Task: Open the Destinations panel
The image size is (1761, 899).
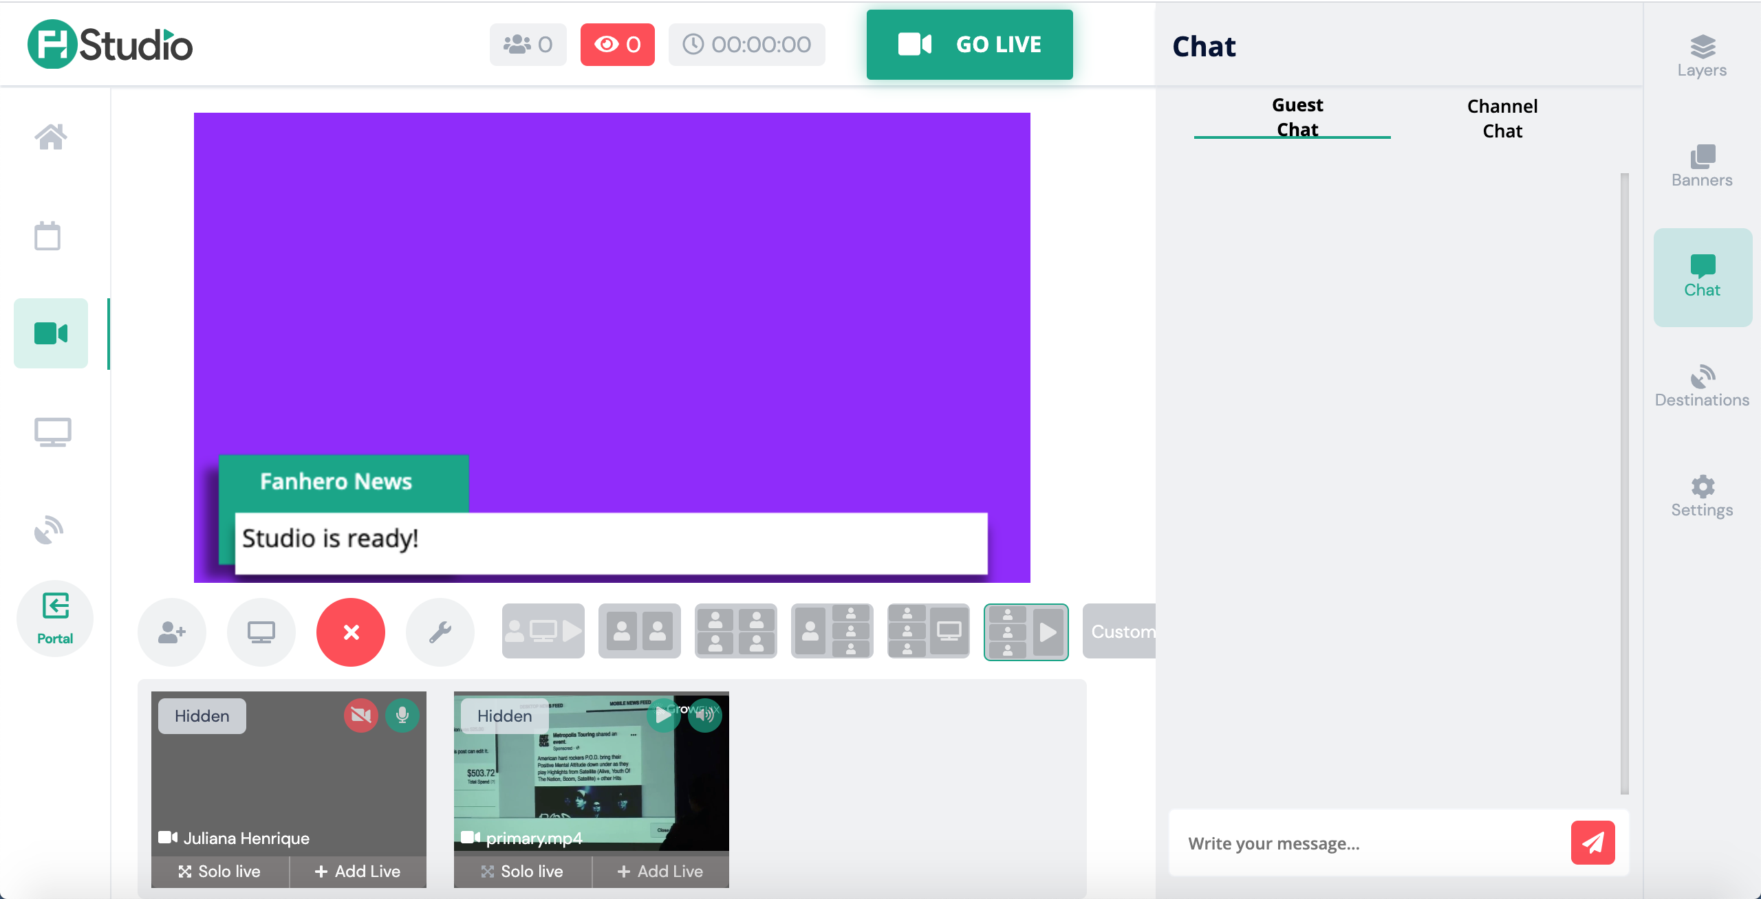Action: (1702, 386)
